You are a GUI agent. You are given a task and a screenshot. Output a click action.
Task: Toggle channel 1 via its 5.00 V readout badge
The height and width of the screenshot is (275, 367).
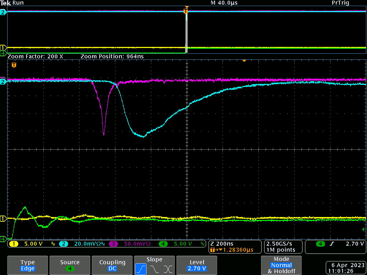14,244
